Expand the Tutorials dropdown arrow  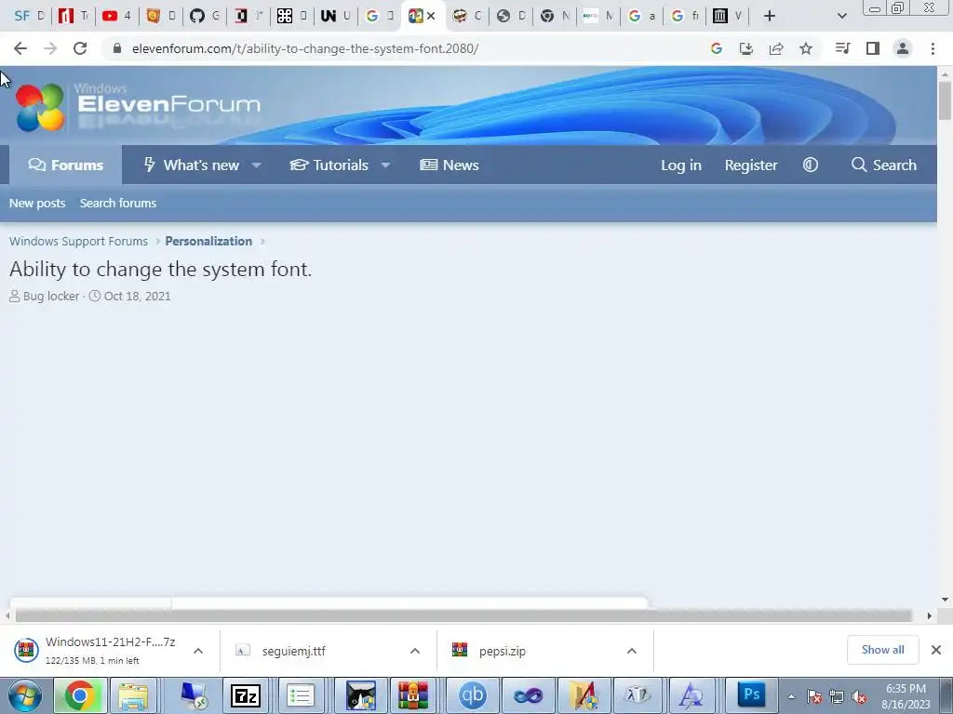click(x=385, y=165)
